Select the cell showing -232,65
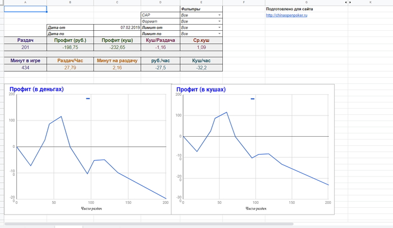Image resolution: width=393 pixels, height=228 pixels. (x=117, y=48)
